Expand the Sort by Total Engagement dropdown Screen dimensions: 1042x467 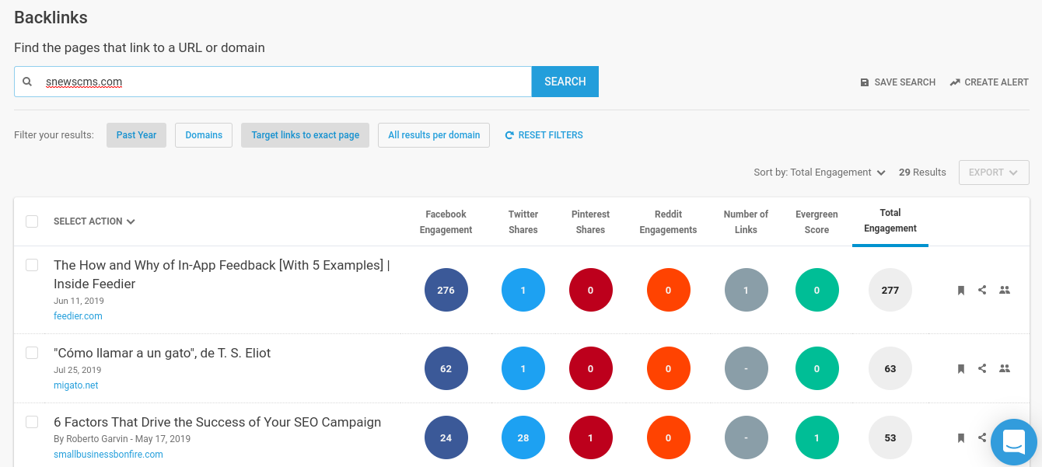[x=820, y=173]
